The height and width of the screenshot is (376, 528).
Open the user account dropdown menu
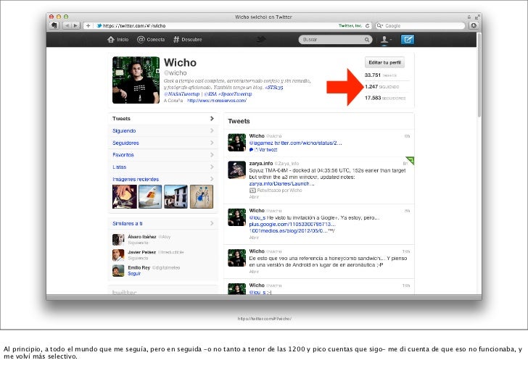386,39
